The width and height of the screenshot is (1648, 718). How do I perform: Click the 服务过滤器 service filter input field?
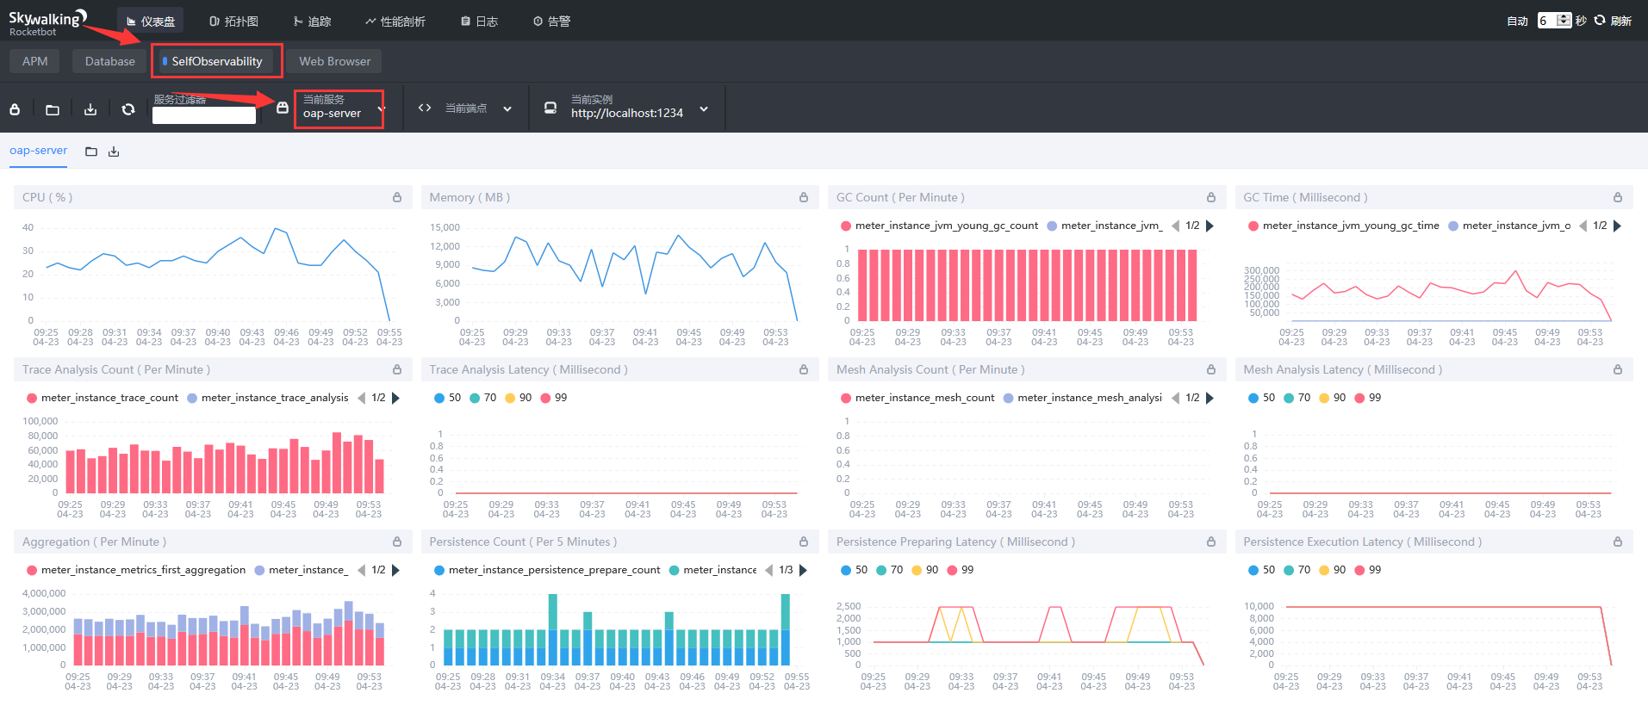click(x=204, y=115)
